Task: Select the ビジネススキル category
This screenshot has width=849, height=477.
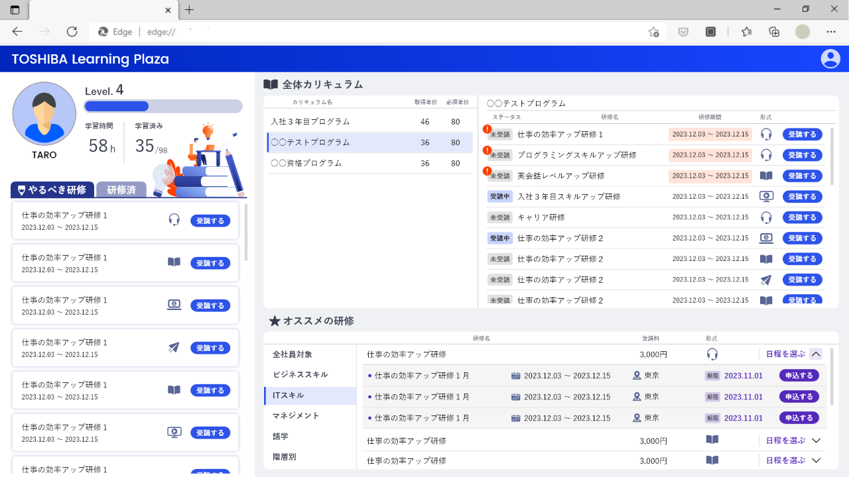Action: tap(300, 375)
